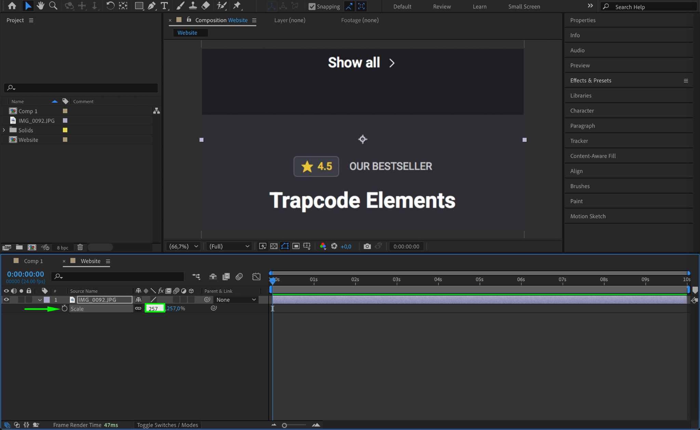Click Toggle Switches / Modes button
The image size is (700, 430).
(x=167, y=425)
